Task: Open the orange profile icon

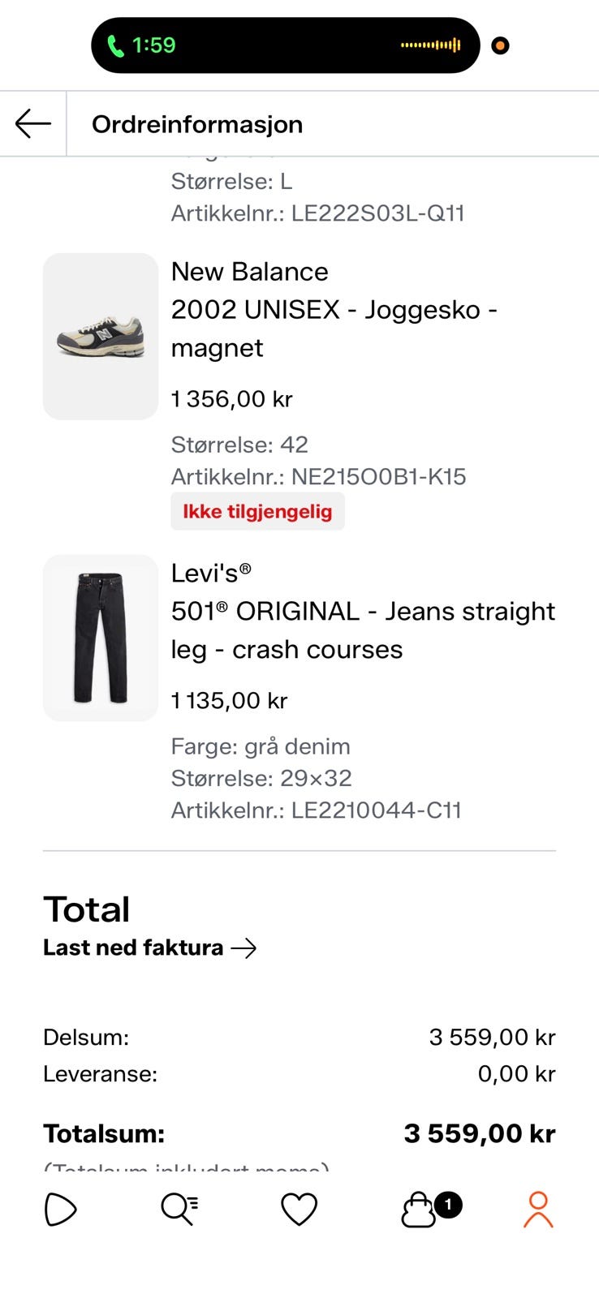Action: 538,1210
